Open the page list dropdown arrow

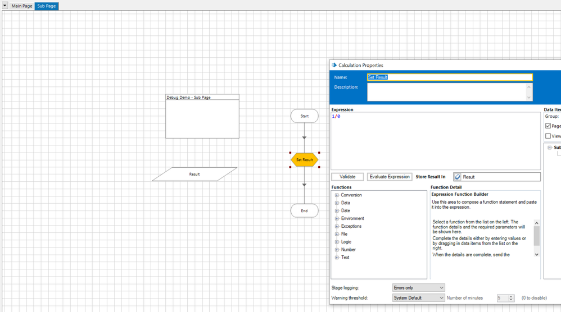[4, 6]
